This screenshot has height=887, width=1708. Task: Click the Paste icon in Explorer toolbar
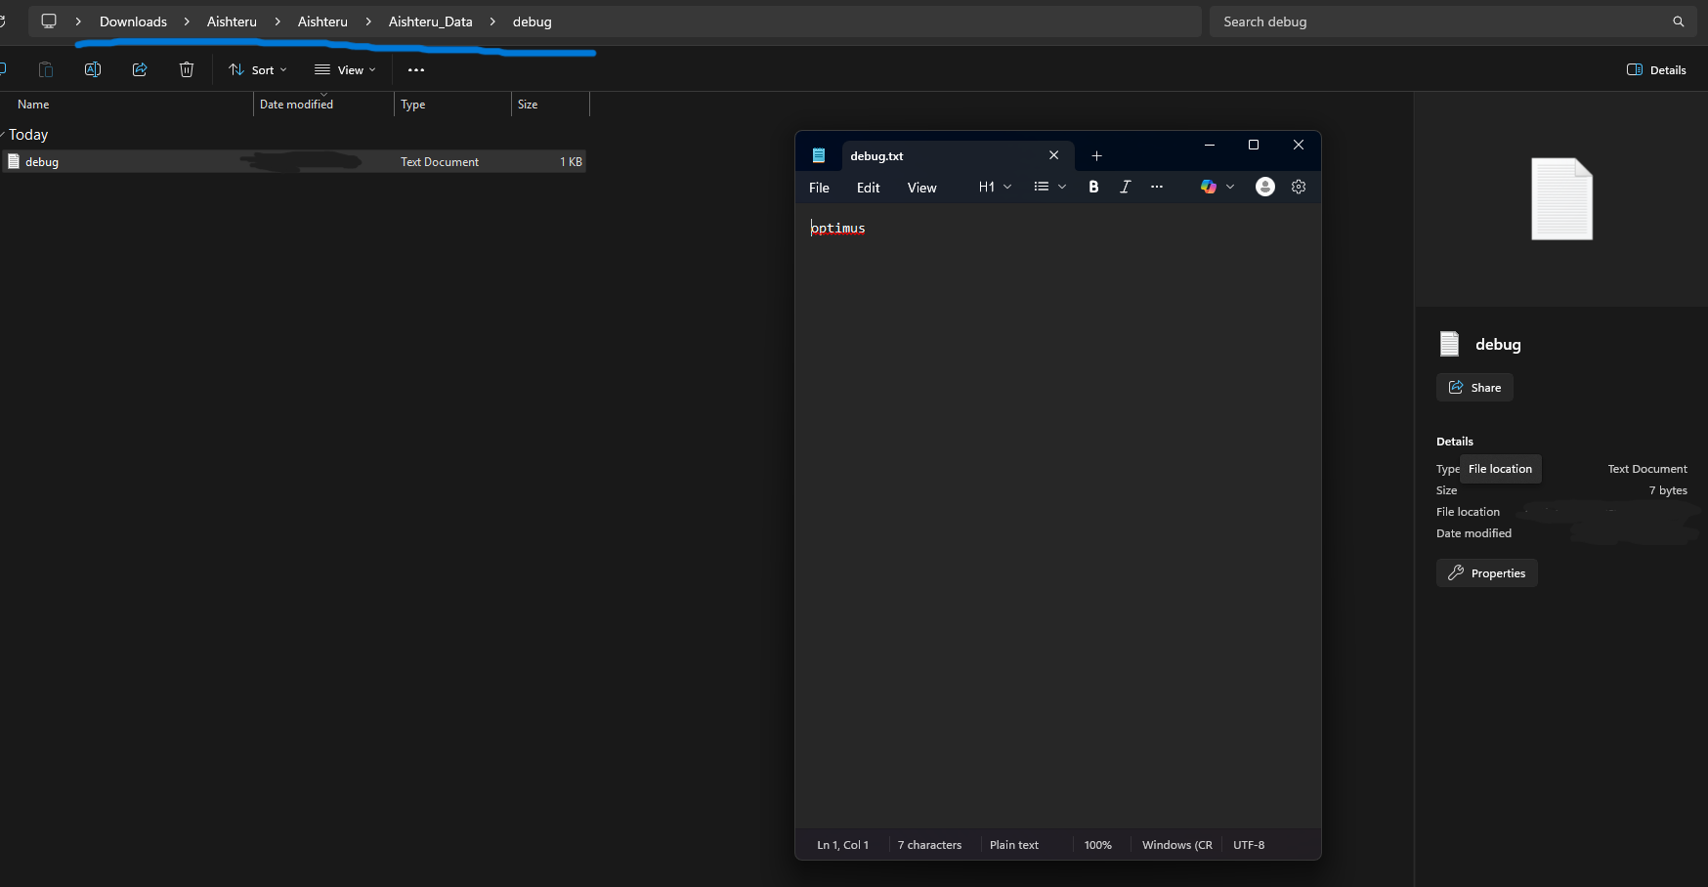pyautogui.click(x=45, y=69)
